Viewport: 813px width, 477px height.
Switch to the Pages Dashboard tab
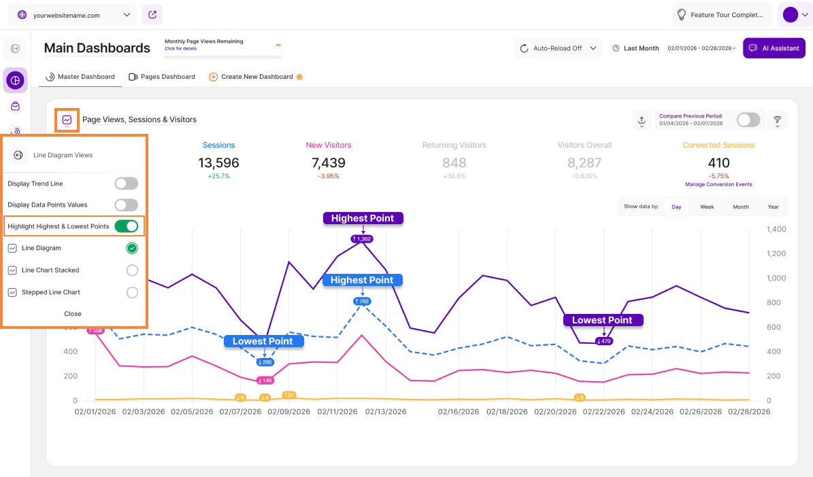[161, 77]
